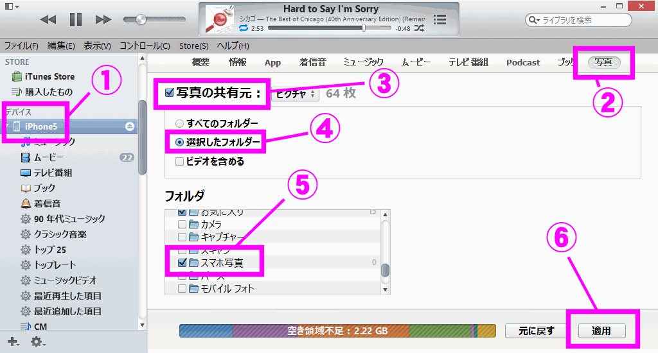This screenshot has width=658, height=353.
Task: Open the ファイル(F) menu
Action: point(21,46)
